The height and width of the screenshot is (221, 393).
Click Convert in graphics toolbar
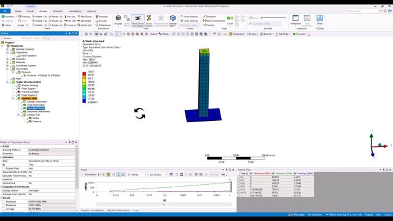click(299, 34)
